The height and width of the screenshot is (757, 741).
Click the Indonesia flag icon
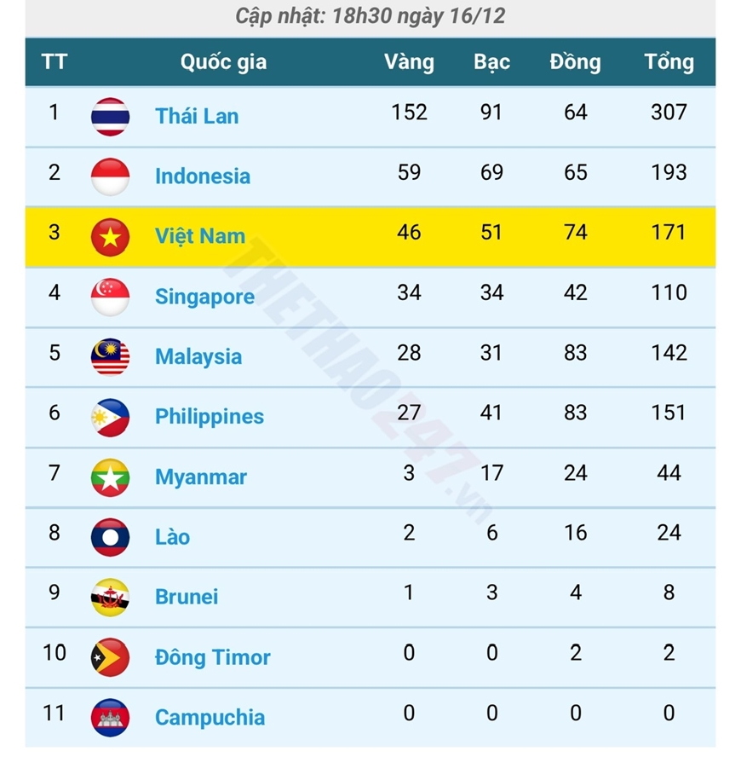pos(111,176)
